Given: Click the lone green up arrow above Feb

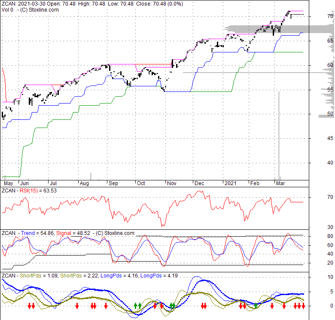Looking at the screenshot, I should point(256,306).
